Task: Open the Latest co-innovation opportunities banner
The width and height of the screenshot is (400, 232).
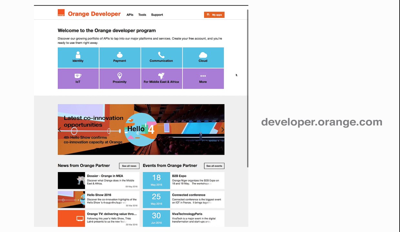Action: [141, 130]
